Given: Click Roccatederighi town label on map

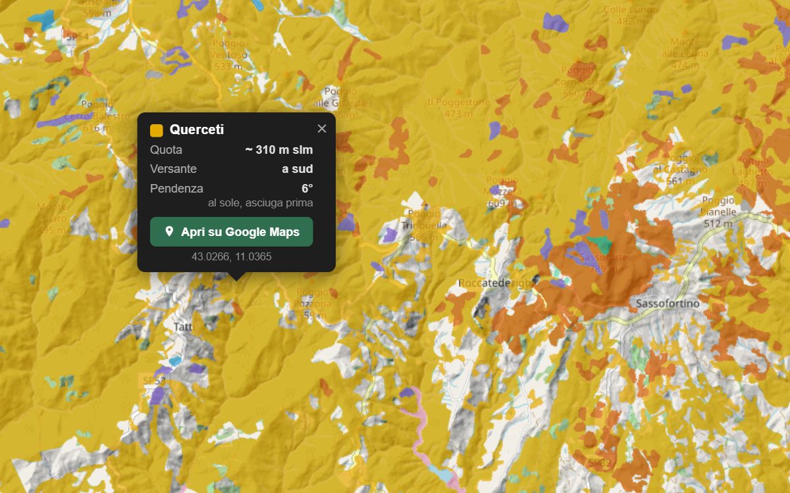Looking at the screenshot, I should 496,283.
